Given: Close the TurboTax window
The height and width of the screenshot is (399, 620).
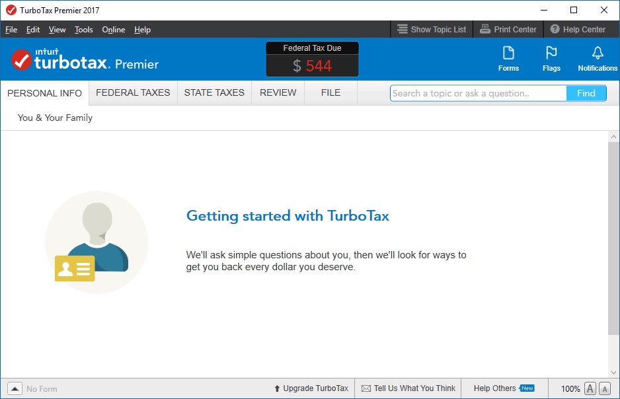Looking at the screenshot, I should click(603, 11).
